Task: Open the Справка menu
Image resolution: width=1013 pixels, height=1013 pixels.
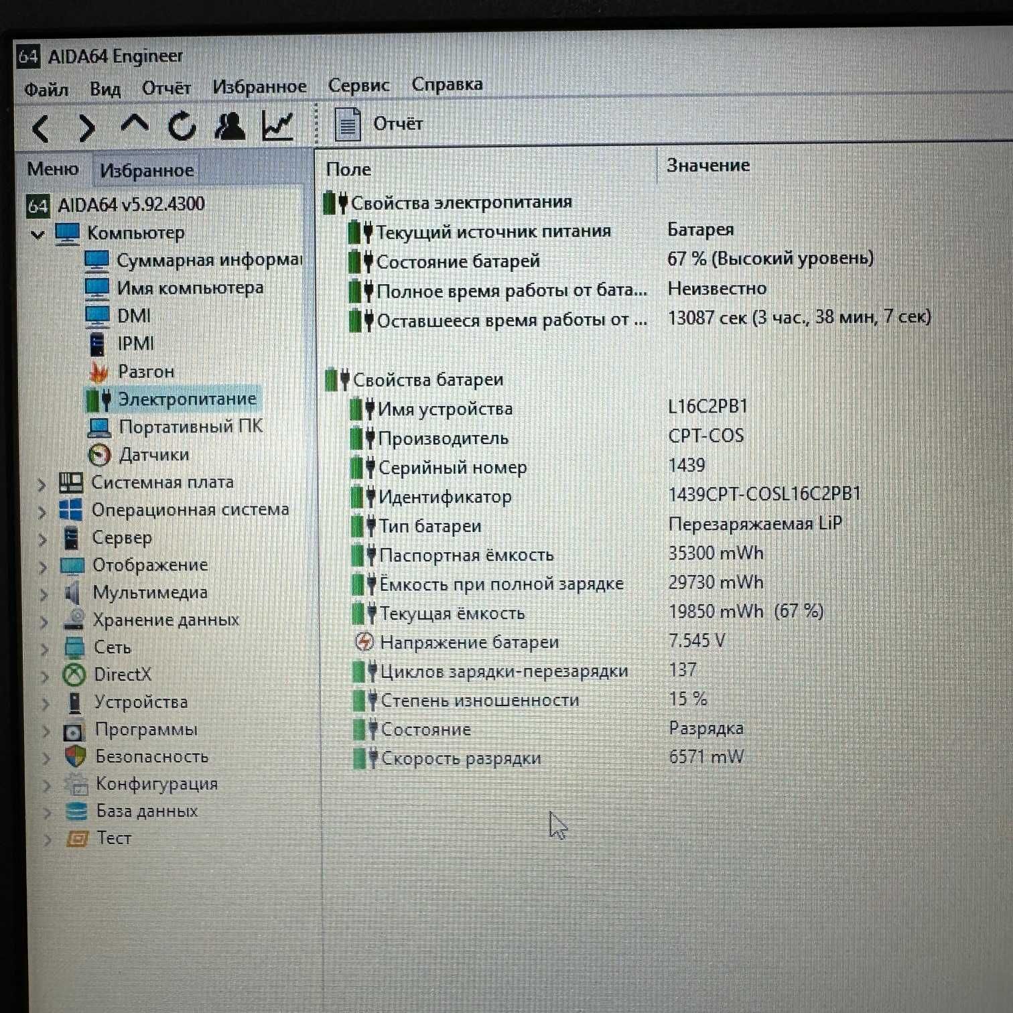Action: pos(447,84)
